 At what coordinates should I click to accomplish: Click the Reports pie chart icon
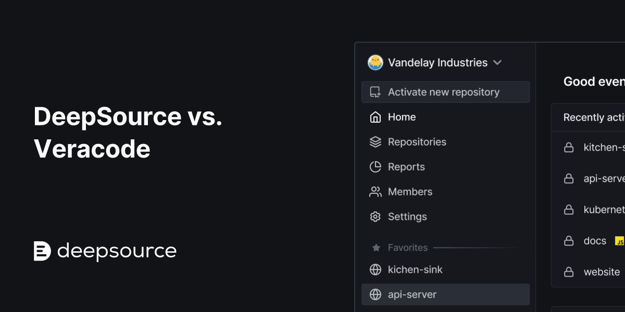pyautogui.click(x=375, y=167)
